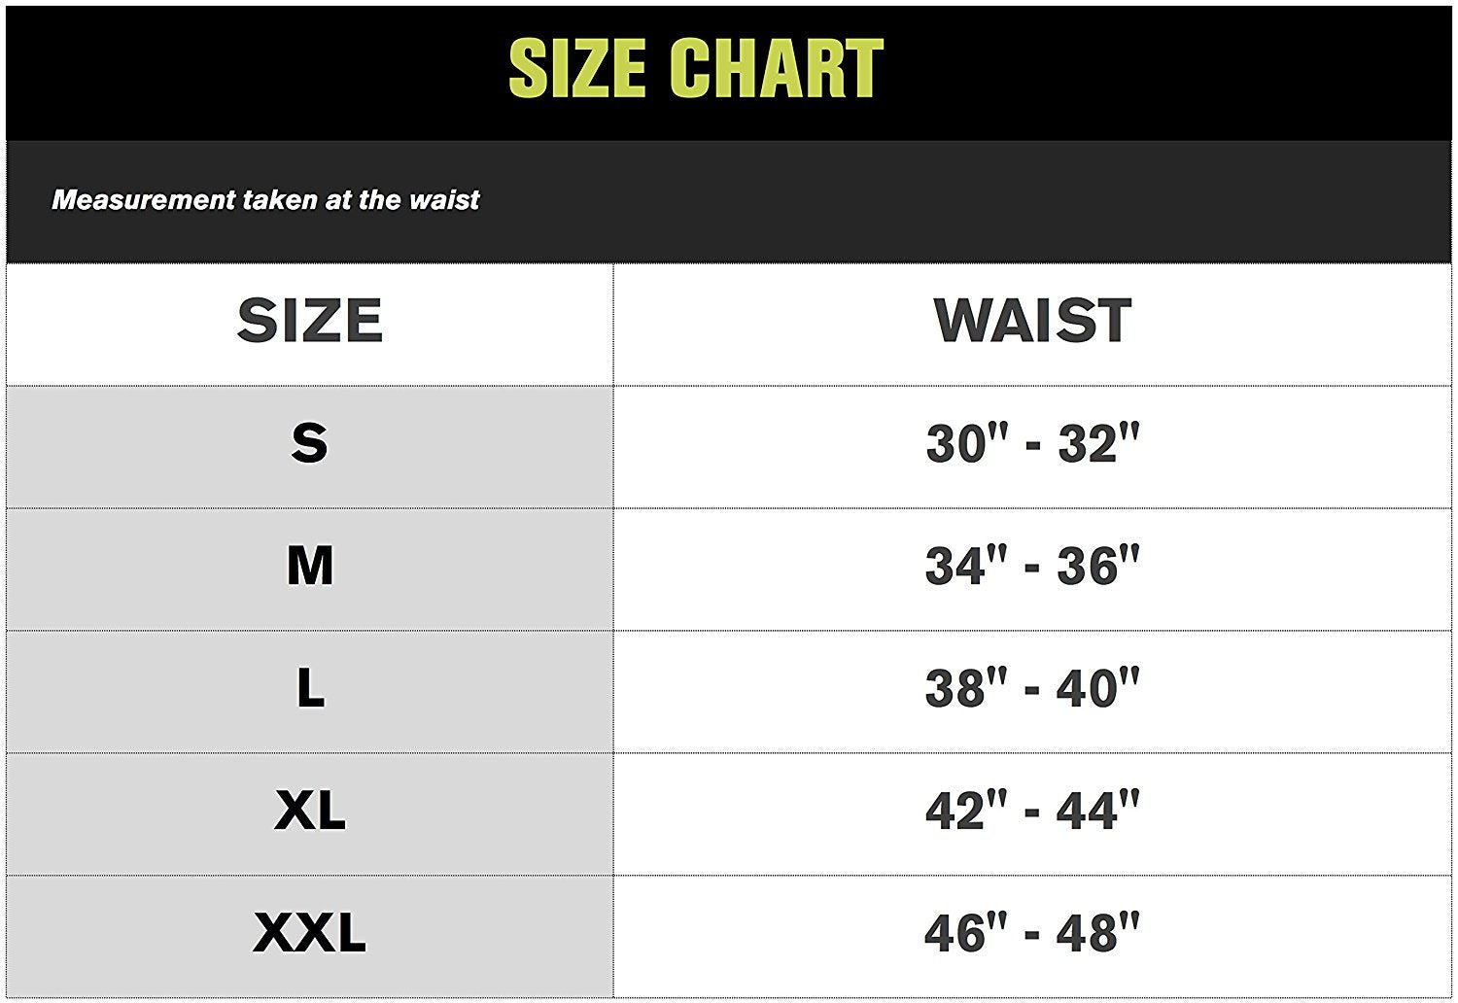1458x1003 pixels.
Task: Select the 42" - 44" waist range
Action: coord(1031,812)
